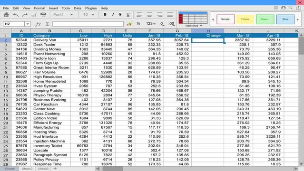Open the Help menu
304x171 pixels.
pyautogui.click(x=104, y=8)
